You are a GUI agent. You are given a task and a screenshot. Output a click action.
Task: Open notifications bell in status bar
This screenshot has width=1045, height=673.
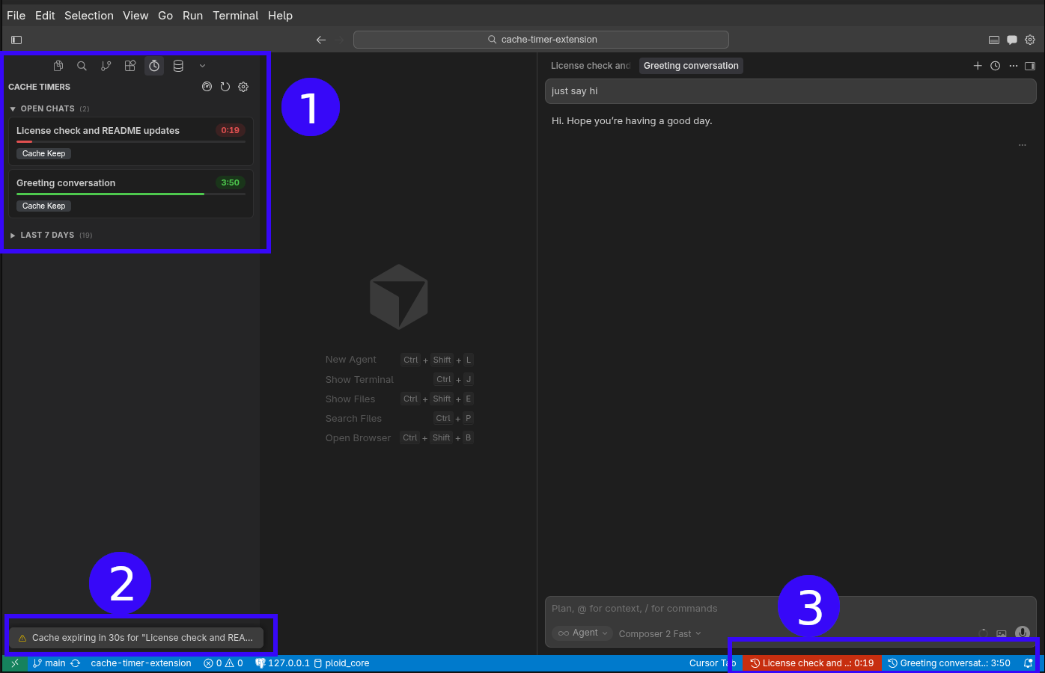(1029, 663)
